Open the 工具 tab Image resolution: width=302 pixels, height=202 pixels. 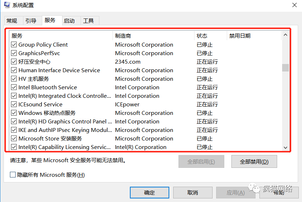coord(90,21)
